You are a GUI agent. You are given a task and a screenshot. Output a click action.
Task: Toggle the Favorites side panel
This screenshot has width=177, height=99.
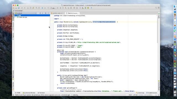pyautogui.click(x=13, y=86)
